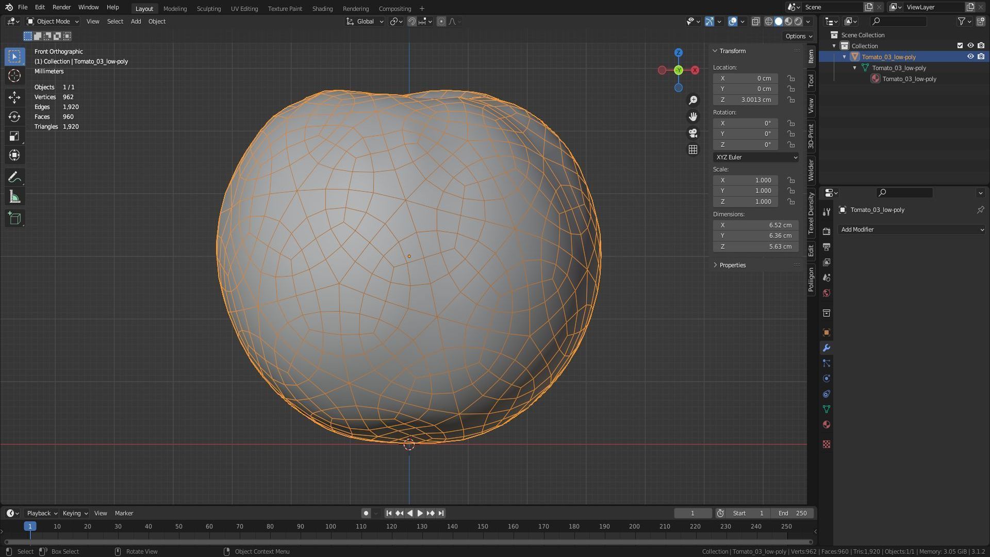Hide Collection in viewport via eye
The image size is (990, 557).
970,46
